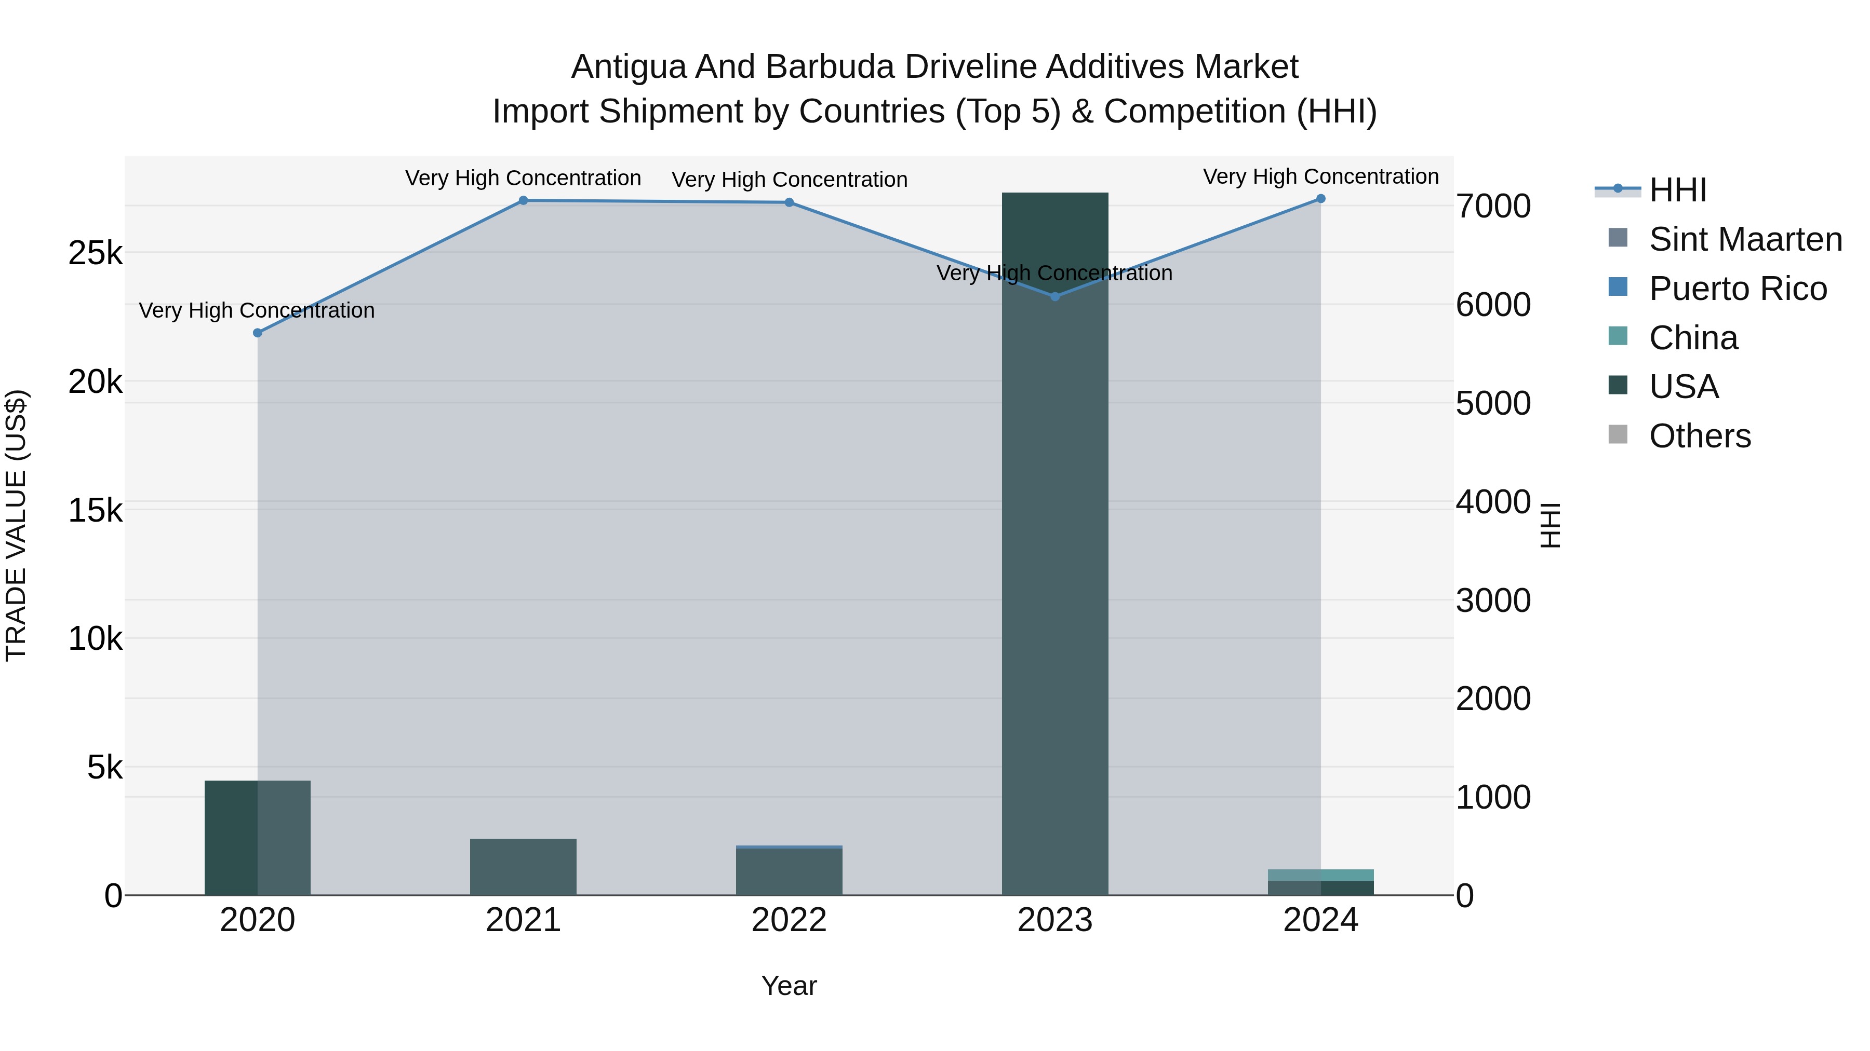Click the vertical HHI axis title
The width and height of the screenshot is (1870, 1051).
point(1550,525)
